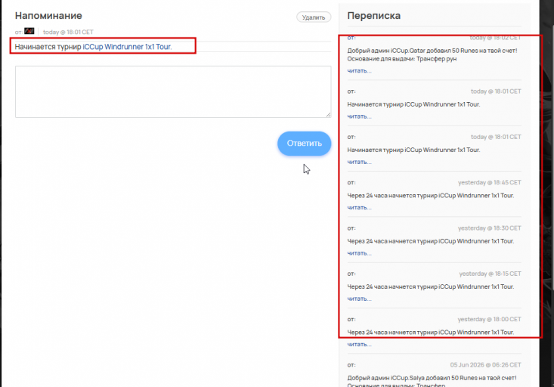Viewport: 554px width, 387px height.
Task: Click the Через 24 часа message from 18:15
Action: [x=431, y=286]
